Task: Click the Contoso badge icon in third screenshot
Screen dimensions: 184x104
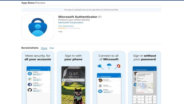Action: [100, 86]
